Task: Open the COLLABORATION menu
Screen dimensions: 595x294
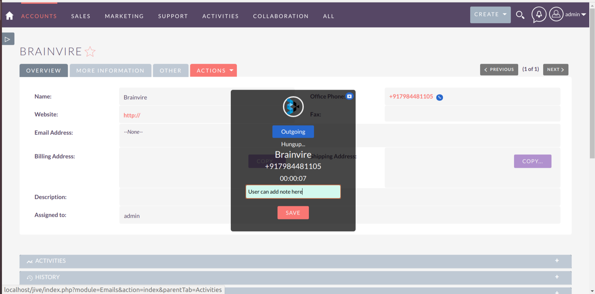Action: pos(281,16)
